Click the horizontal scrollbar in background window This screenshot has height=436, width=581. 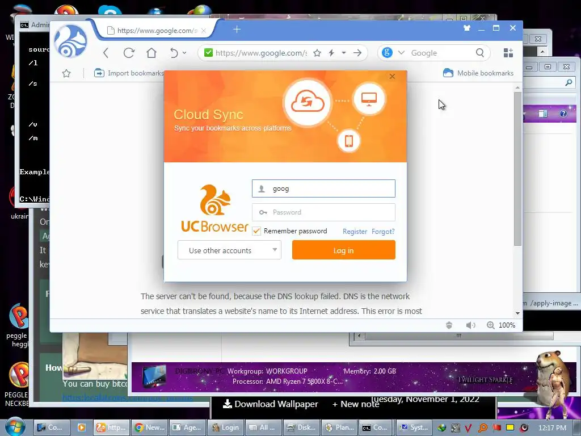coord(458,336)
